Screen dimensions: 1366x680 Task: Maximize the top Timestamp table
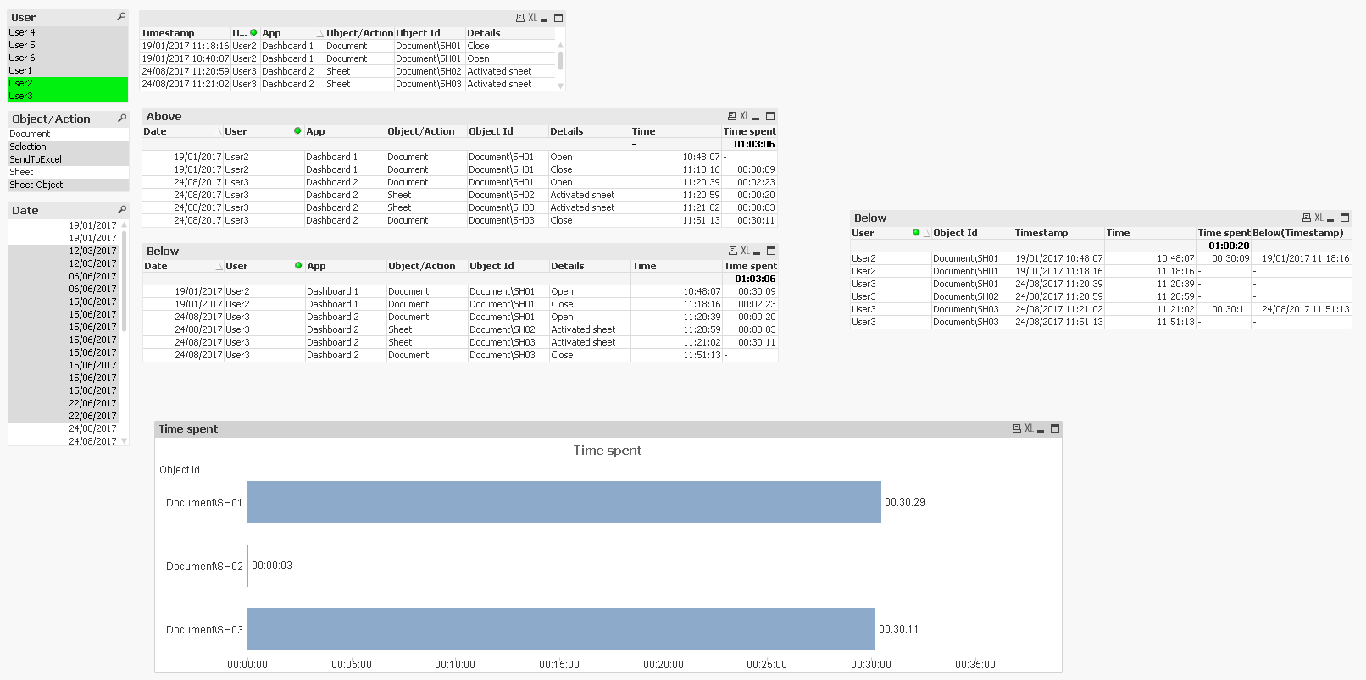[558, 18]
